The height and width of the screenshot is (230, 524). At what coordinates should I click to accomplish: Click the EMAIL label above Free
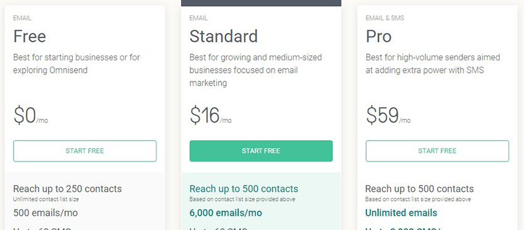coord(22,18)
